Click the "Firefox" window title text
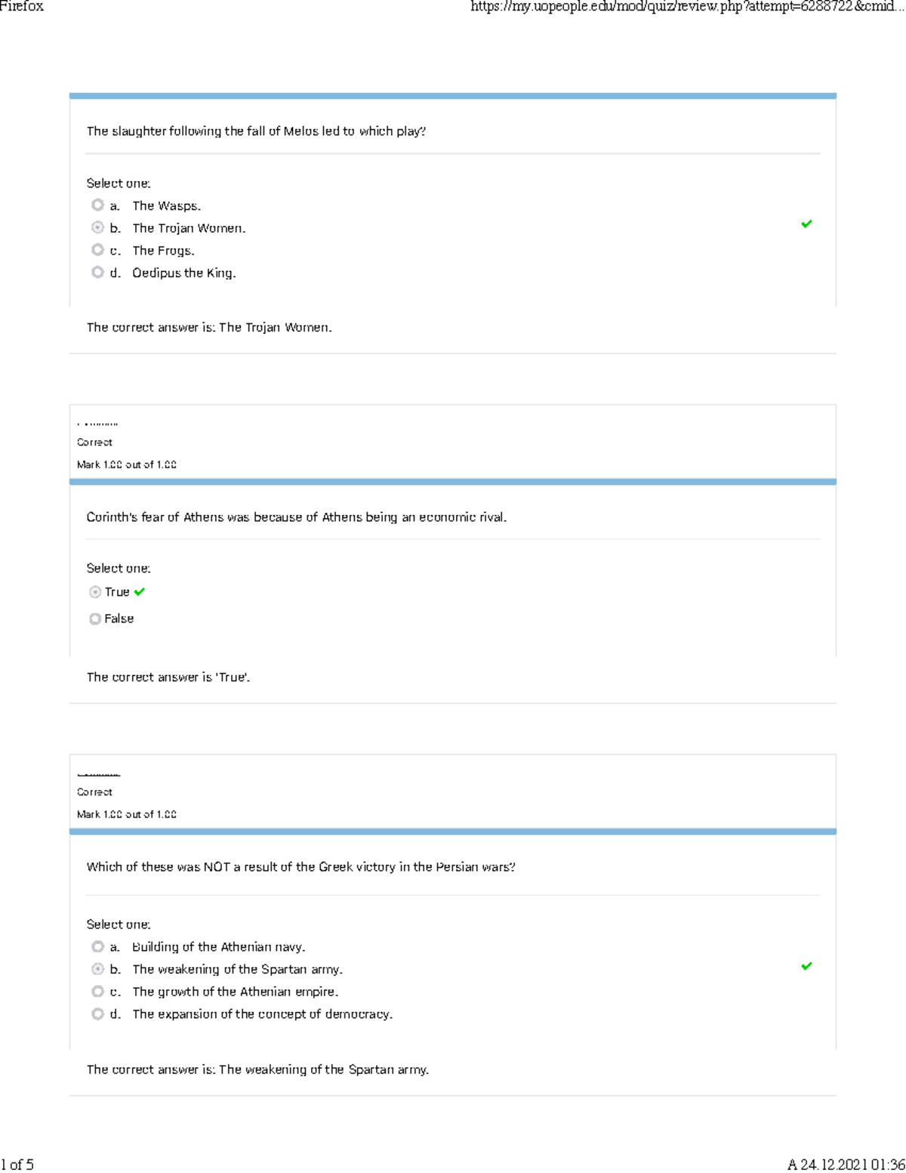 (x=20, y=8)
